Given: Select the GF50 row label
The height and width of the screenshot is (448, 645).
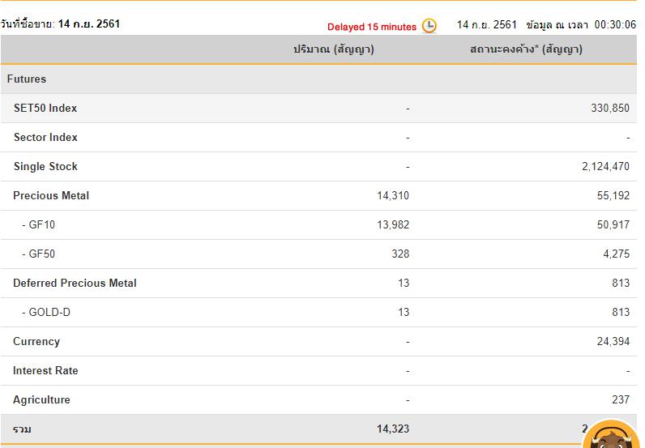Looking at the screenshot, I should (39, 254).
